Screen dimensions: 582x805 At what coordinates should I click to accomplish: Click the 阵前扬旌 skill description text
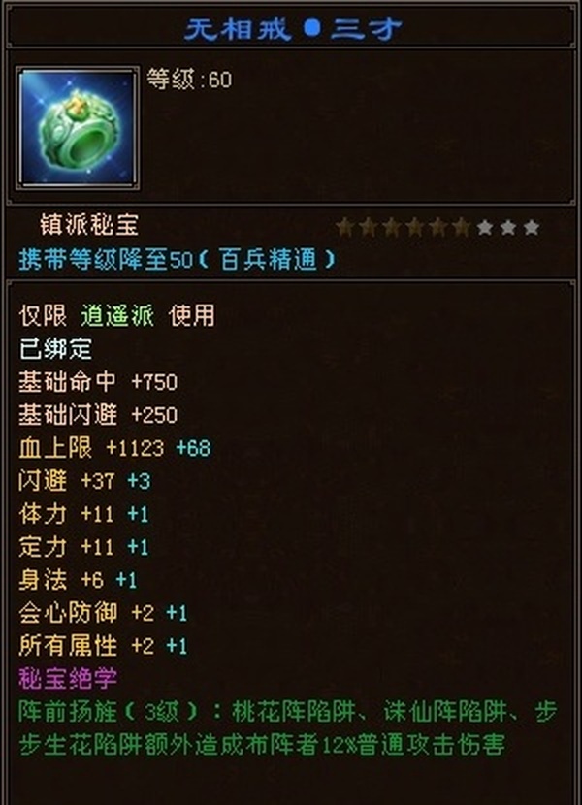[x=288, y=728]
